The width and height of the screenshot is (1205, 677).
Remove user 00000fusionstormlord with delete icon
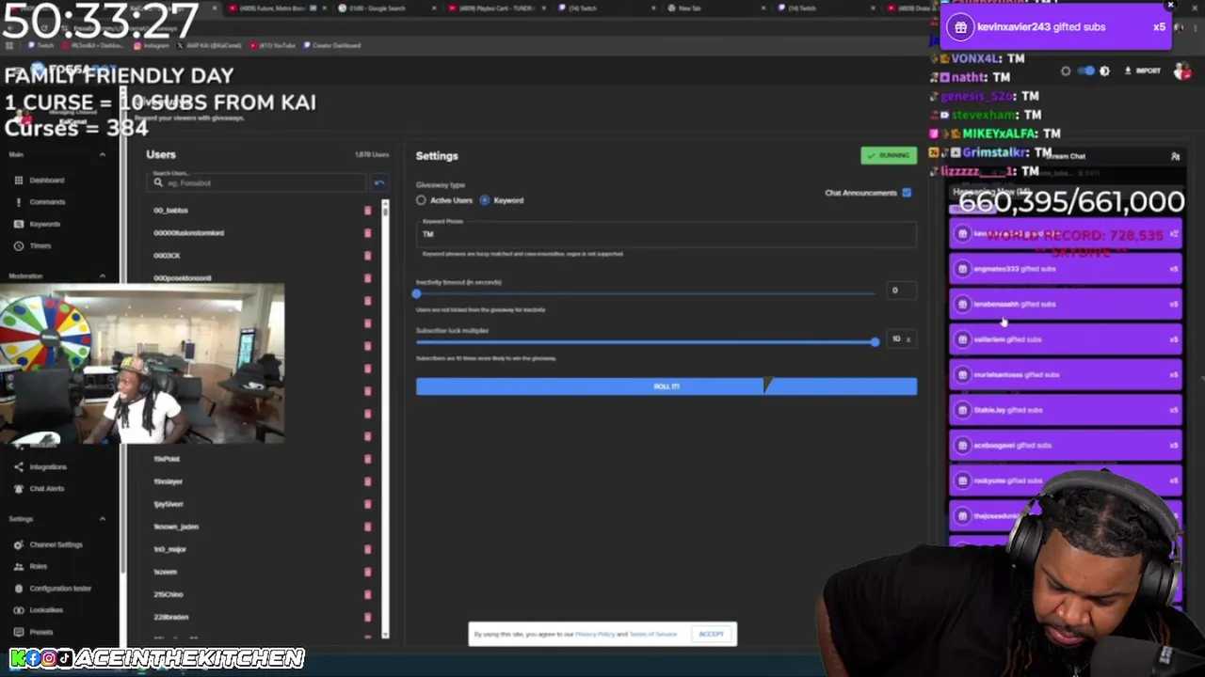click(367, 233)
